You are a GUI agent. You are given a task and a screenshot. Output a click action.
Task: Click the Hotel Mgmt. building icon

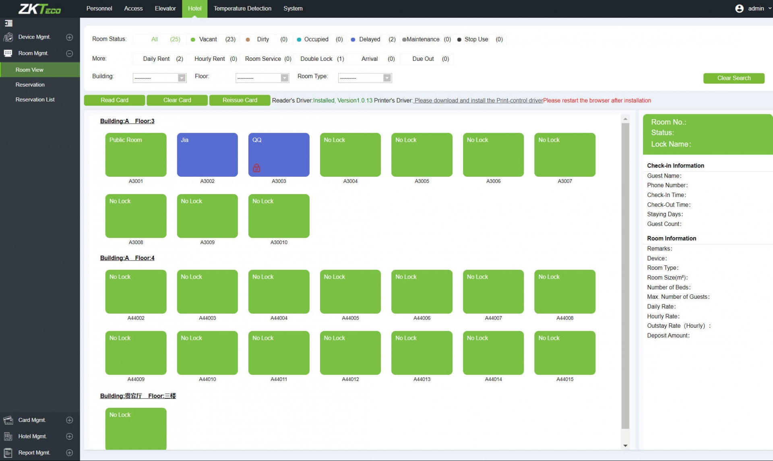click(x=8, y=436)
